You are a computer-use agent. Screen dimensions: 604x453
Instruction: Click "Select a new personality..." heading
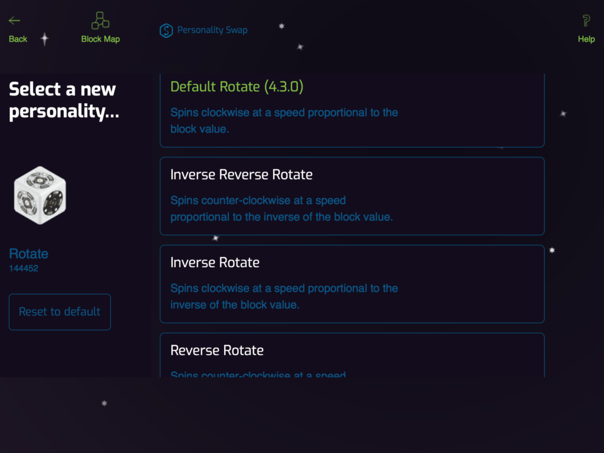pyautogui.click(x=64, y=100)
